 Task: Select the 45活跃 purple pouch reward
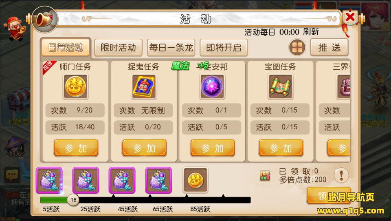click(122, 180)
